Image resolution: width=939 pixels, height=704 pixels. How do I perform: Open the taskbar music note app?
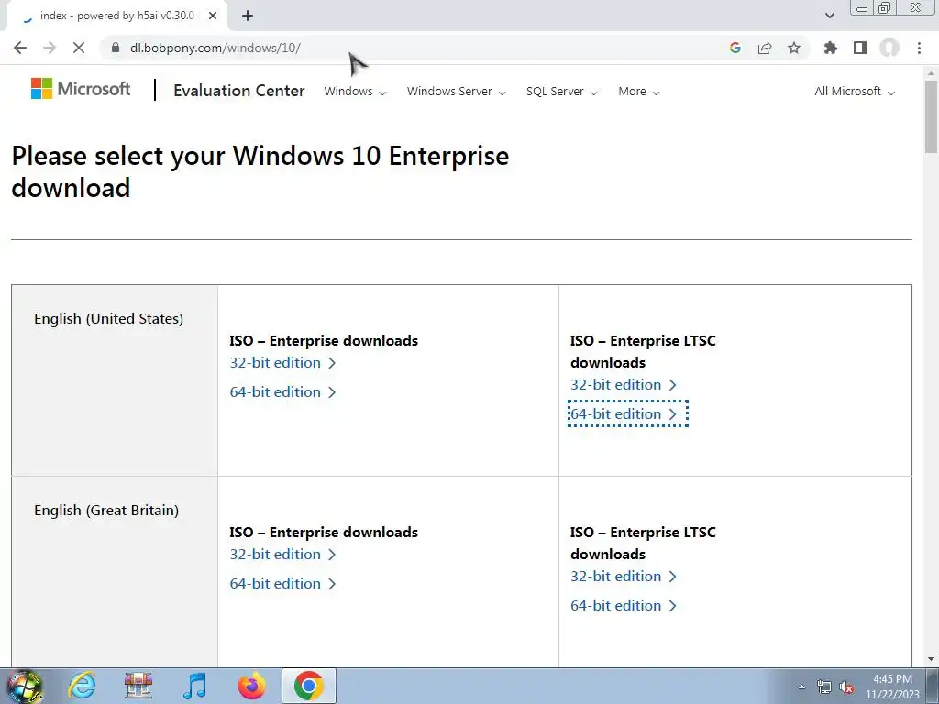pyautogui.click(x=195, y=686)
